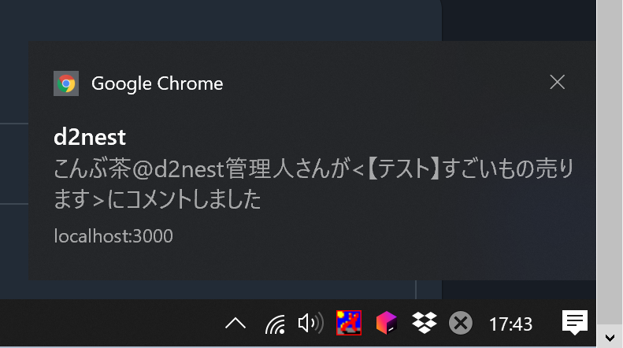Screen dimensions: 623x348
Task: Open the Wi-Fi network tray icon
Action: (275, 324)
